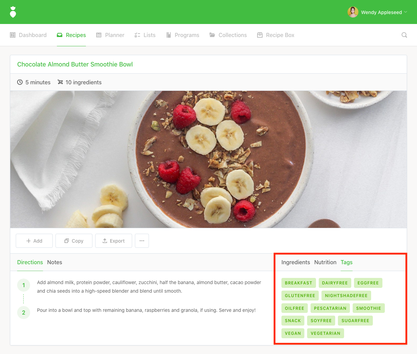Open the Nutrition tab
Image resolution: width=417 pixels, height=354 pixels.
325,262
